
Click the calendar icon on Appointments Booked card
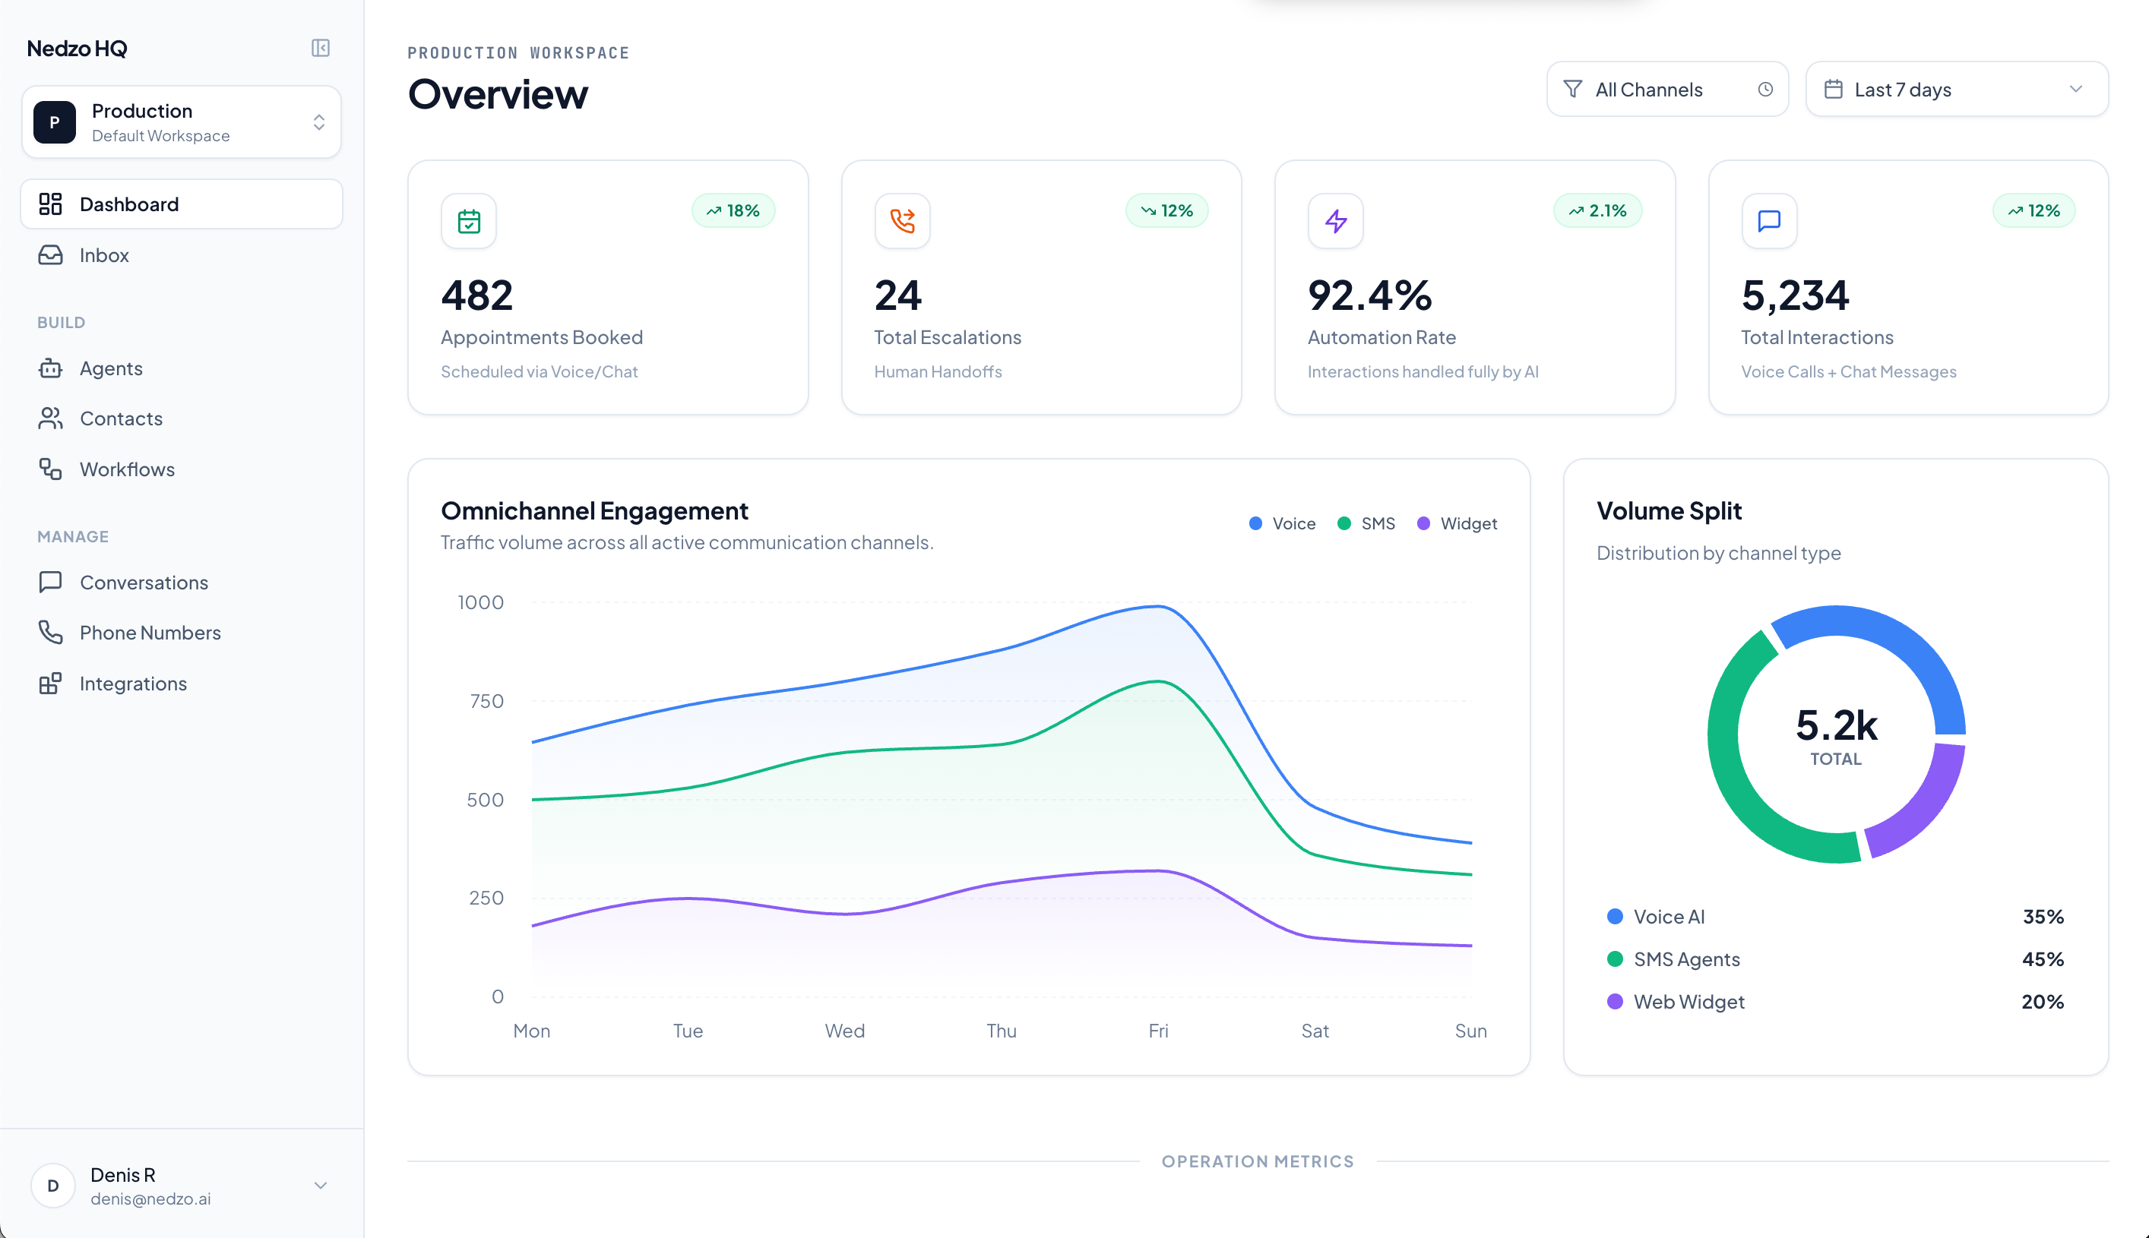pos(469,221)
